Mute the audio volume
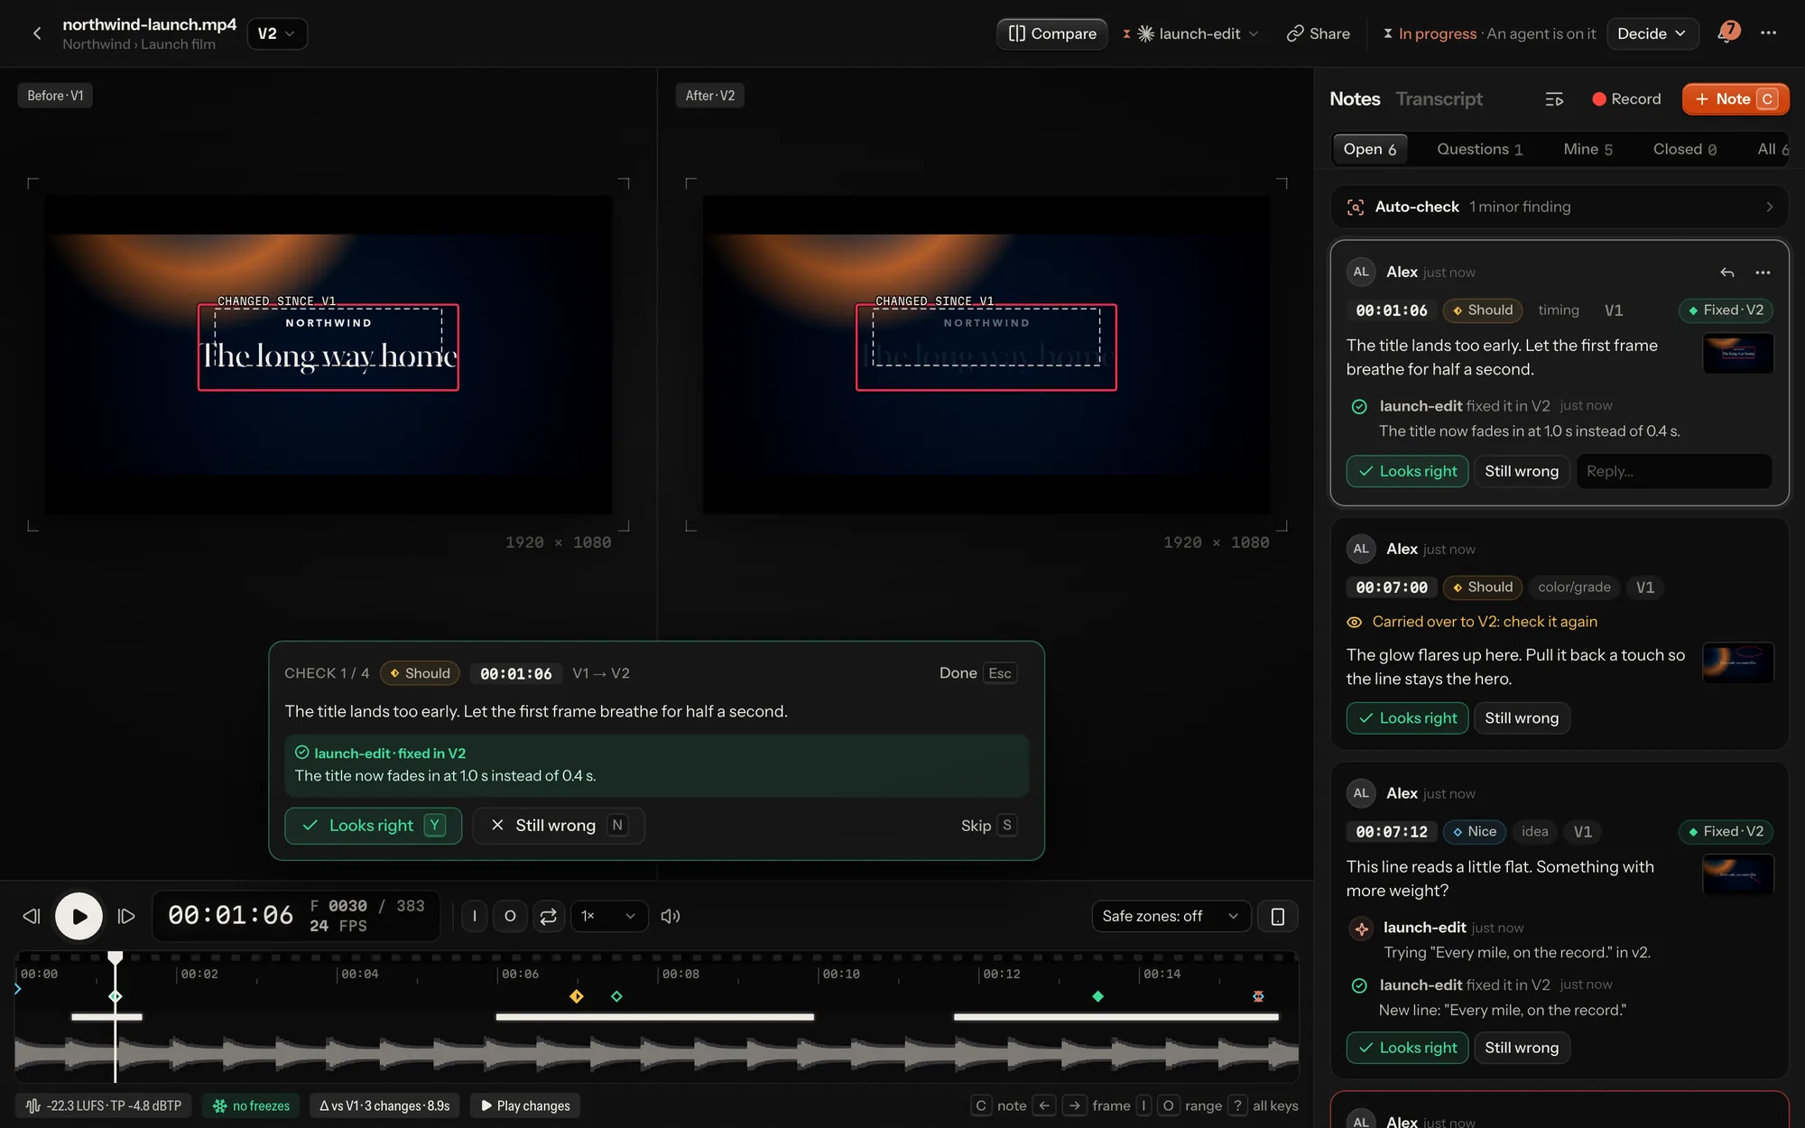 (670, 916)
